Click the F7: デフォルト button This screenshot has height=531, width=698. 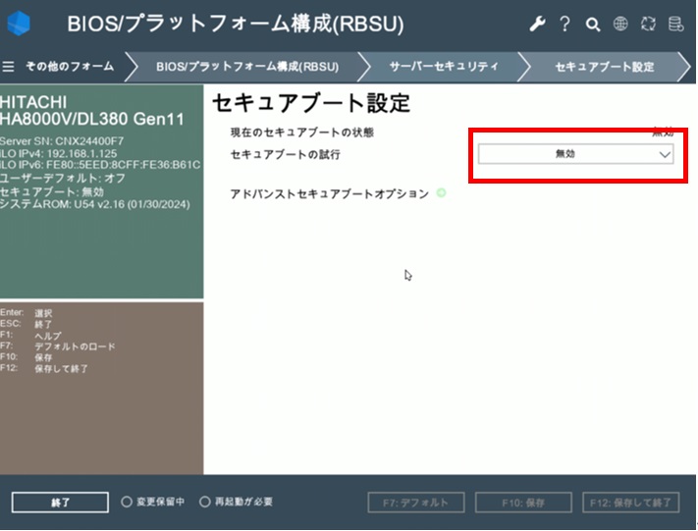tap(415, 503)
